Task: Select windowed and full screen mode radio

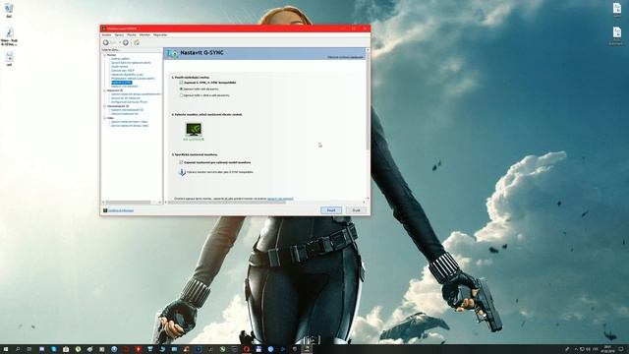Action: click(181, 95)
